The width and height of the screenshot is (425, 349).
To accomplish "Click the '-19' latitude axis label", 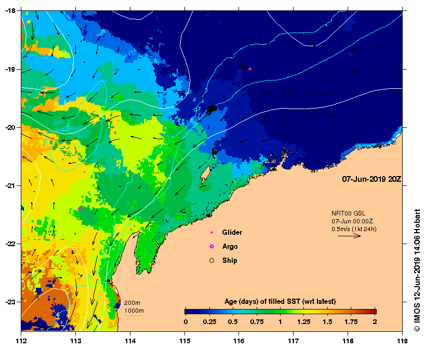I will pyautogui.click(x=10, y=69).
